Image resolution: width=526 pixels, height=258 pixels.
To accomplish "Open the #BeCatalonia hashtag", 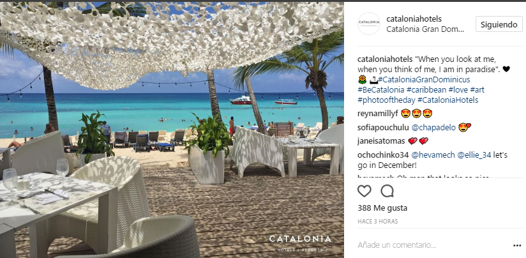I will 380,90.
